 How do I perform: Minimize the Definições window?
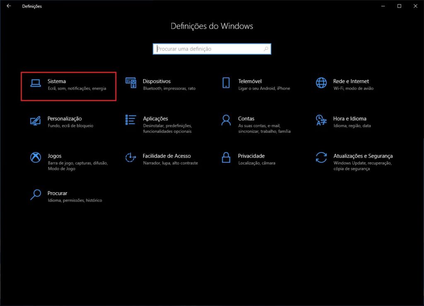click(383, 6)
